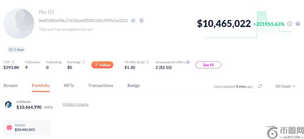
Task: Click the Say Hi button
Action: (x=208, y=65)
